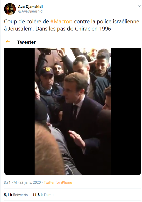This screenshot has height=202, width=142.
Task: Click the right black bar of the video
Action: tap(126, 112)
